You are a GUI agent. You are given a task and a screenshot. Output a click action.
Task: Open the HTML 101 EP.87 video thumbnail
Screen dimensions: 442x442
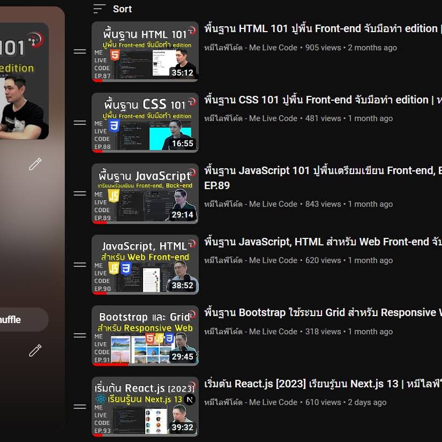(145, 52)
